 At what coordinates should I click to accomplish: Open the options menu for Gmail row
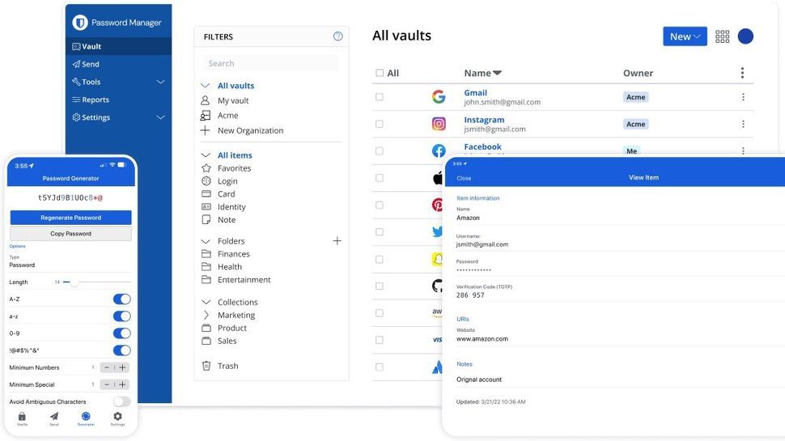click(743, 97)
